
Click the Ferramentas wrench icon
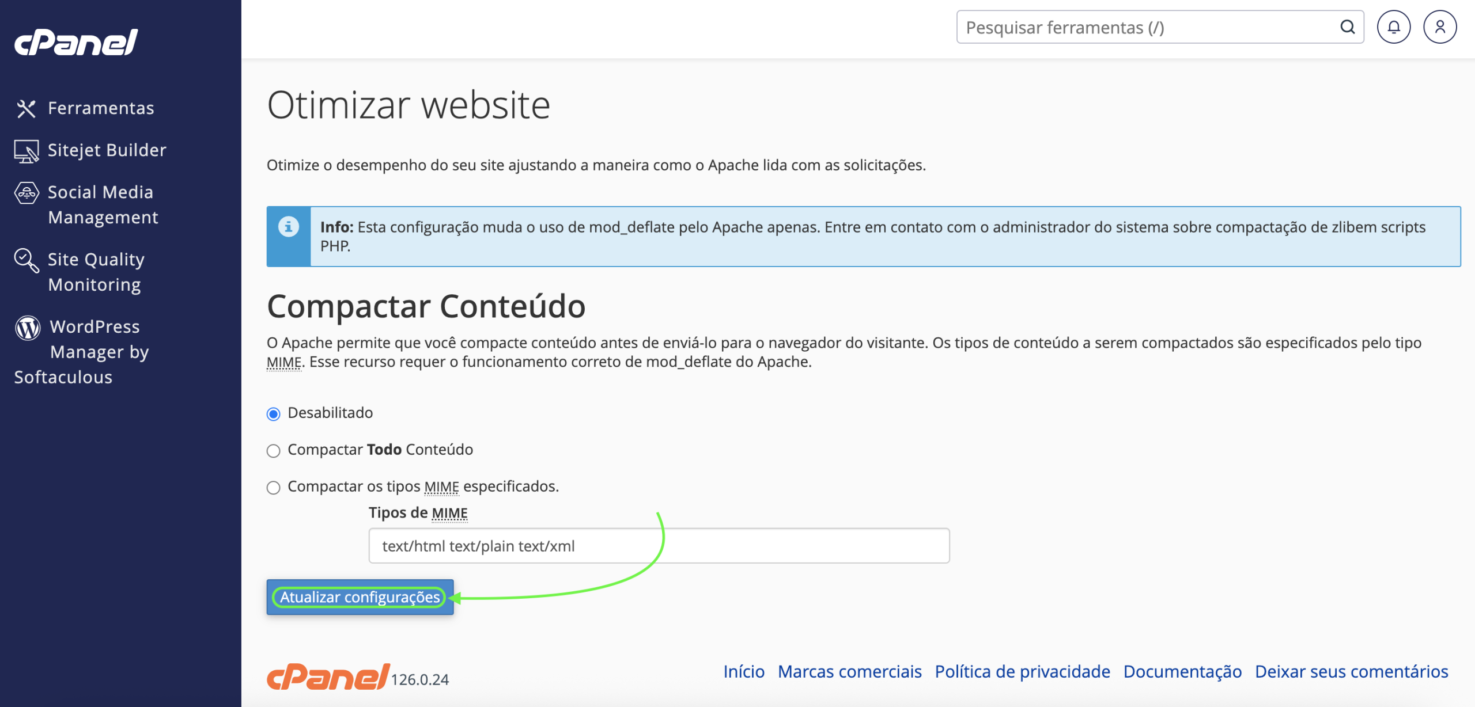coord(26,108)
